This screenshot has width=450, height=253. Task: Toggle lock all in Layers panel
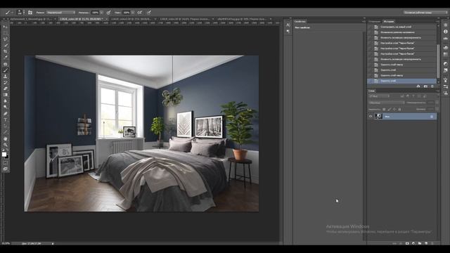tap(399, 110)
